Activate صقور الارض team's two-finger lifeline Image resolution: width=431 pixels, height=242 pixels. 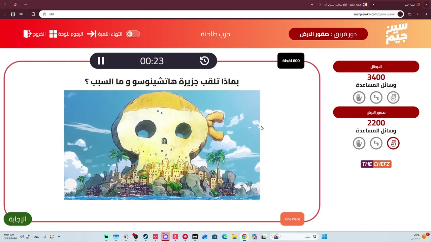click(393, 143)
